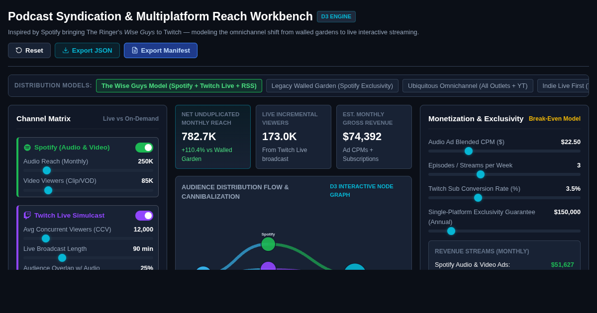597x313 pixels.
Task: Adjust the Twitch Sub Conversion Rate slider
Action: [x=504, y=198]
